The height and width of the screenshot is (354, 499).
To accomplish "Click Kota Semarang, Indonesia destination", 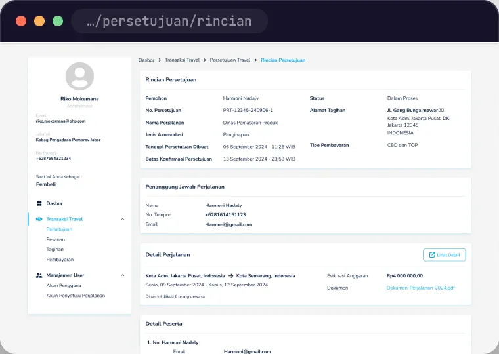I will coord(265,276).
